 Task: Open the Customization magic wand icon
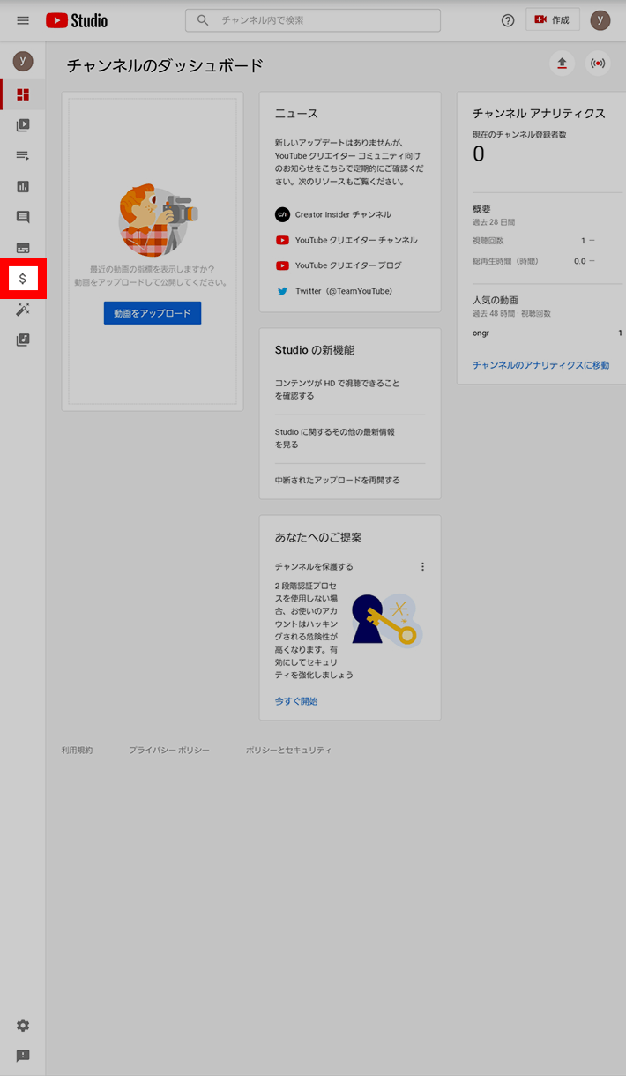pos(23,310)
